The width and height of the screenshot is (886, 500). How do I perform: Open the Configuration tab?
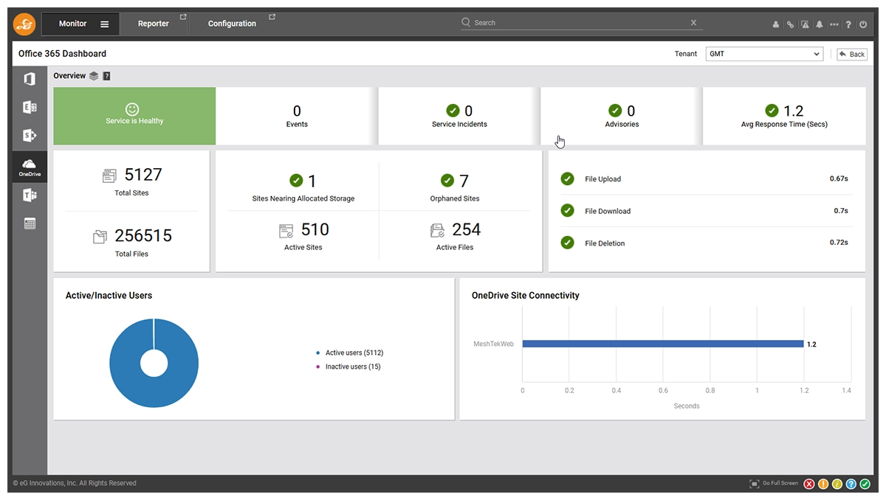click(x=232, y=24)
